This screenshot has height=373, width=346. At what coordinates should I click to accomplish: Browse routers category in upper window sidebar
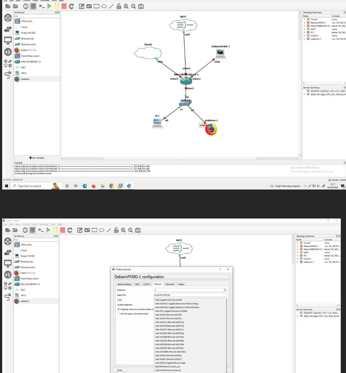pos(8,18)
